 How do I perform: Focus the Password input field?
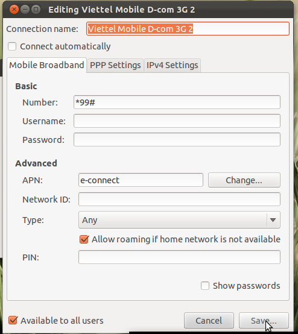tap(177, 139)
